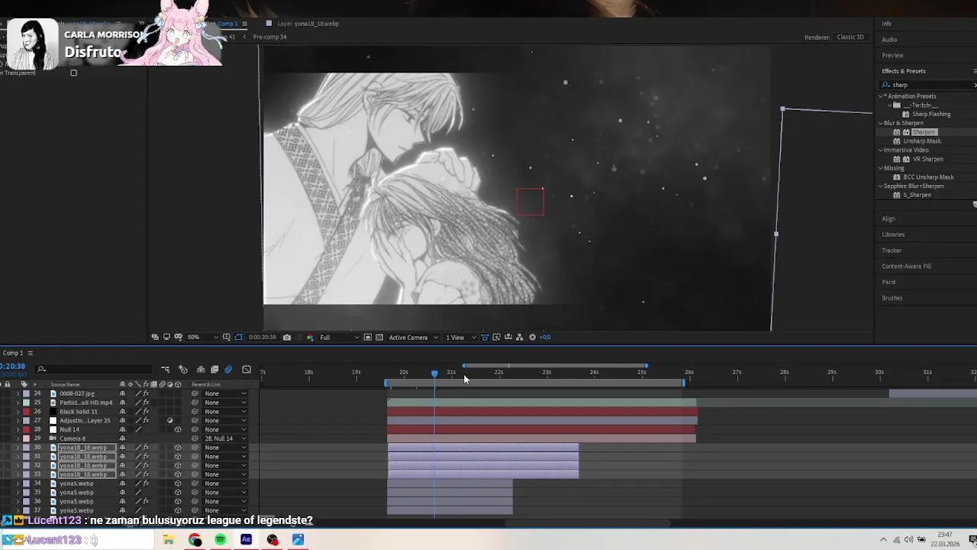The height and width of the screenshot is (550, 977).
Task: Open Active Camera view dropdown
Action: click(x=414, y=337)
